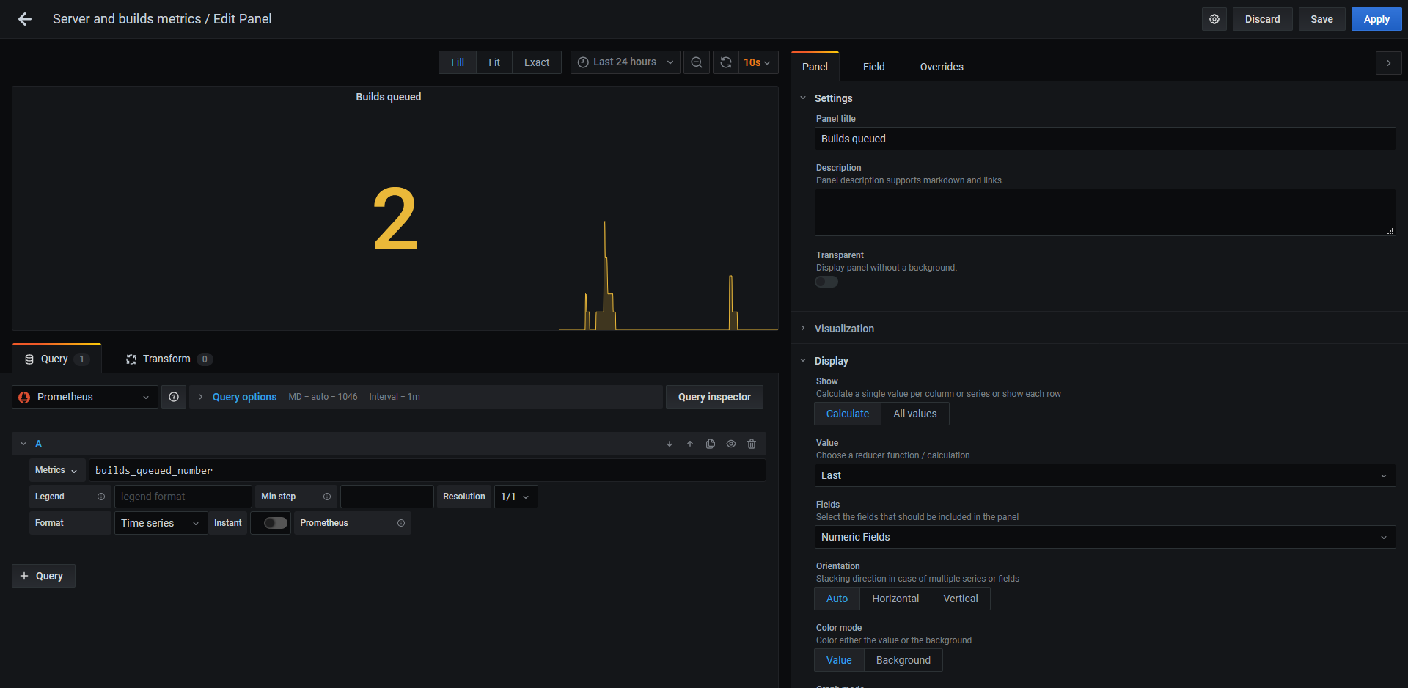Open Prometheus data source dropdown

click(85, 397)
